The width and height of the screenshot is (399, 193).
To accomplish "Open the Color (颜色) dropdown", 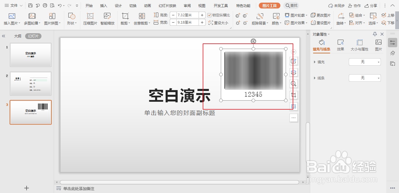I will pos(276,23).
